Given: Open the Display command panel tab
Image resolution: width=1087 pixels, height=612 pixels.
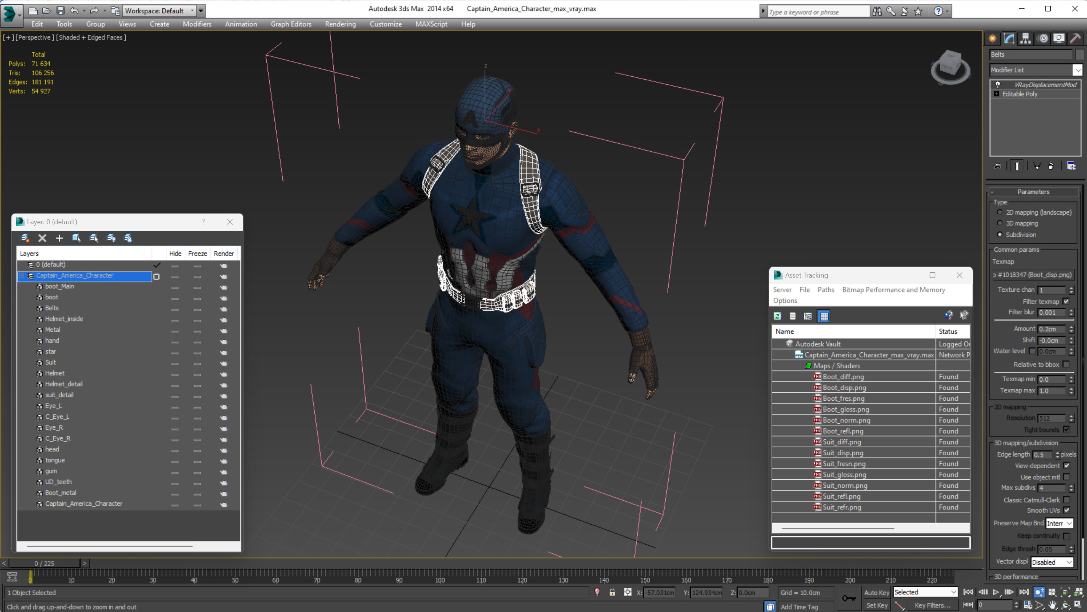Looking at the screenshot, I should click(1059, 39).
